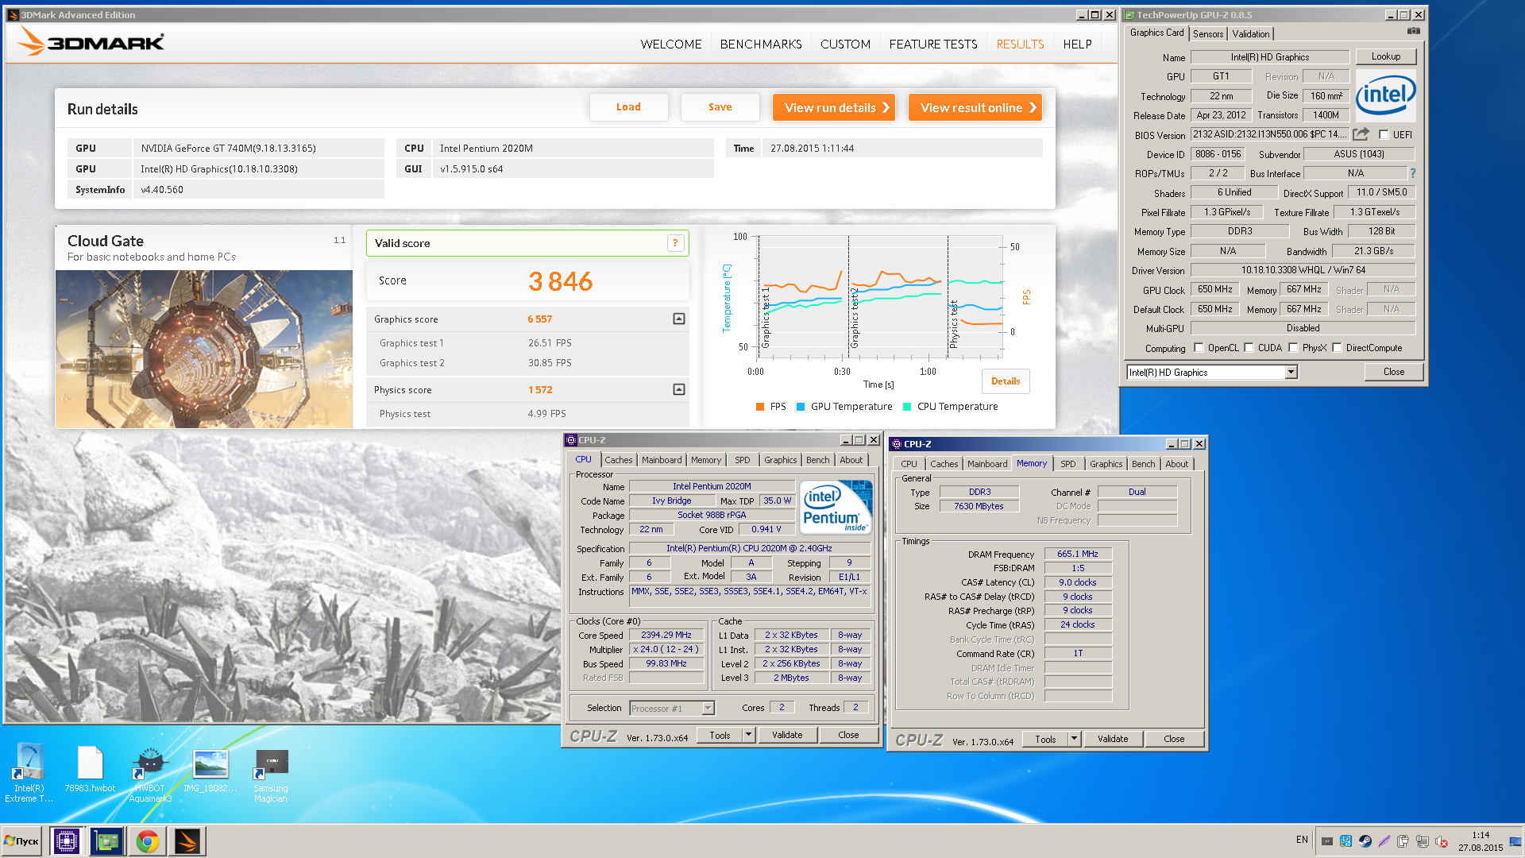Click the 3DMark icon on the taskbar
Image resolution: width=1525 pixels, height=858 pixels.
click(x=187, y=841)
